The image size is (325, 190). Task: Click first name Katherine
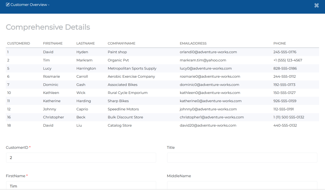point(52,101)
